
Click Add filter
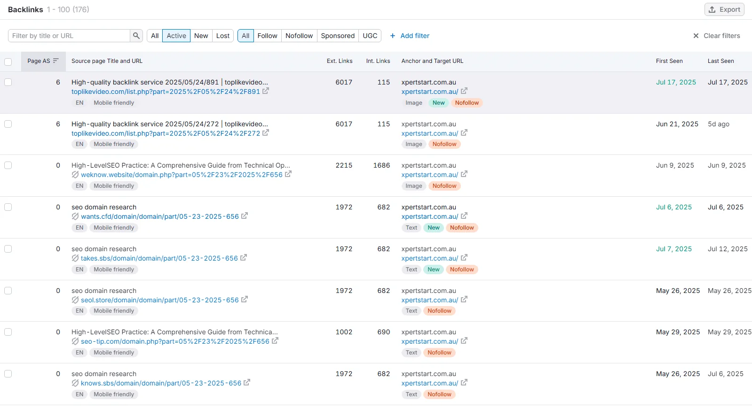(x=410, y=36)
